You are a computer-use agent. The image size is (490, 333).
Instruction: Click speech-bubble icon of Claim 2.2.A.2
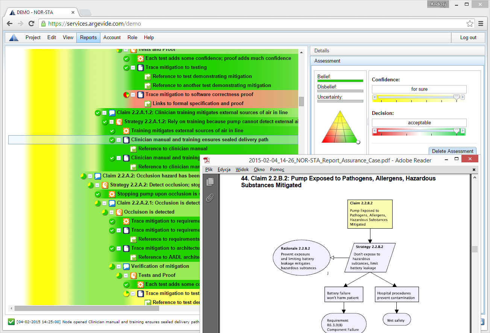(x=98, y=176)
